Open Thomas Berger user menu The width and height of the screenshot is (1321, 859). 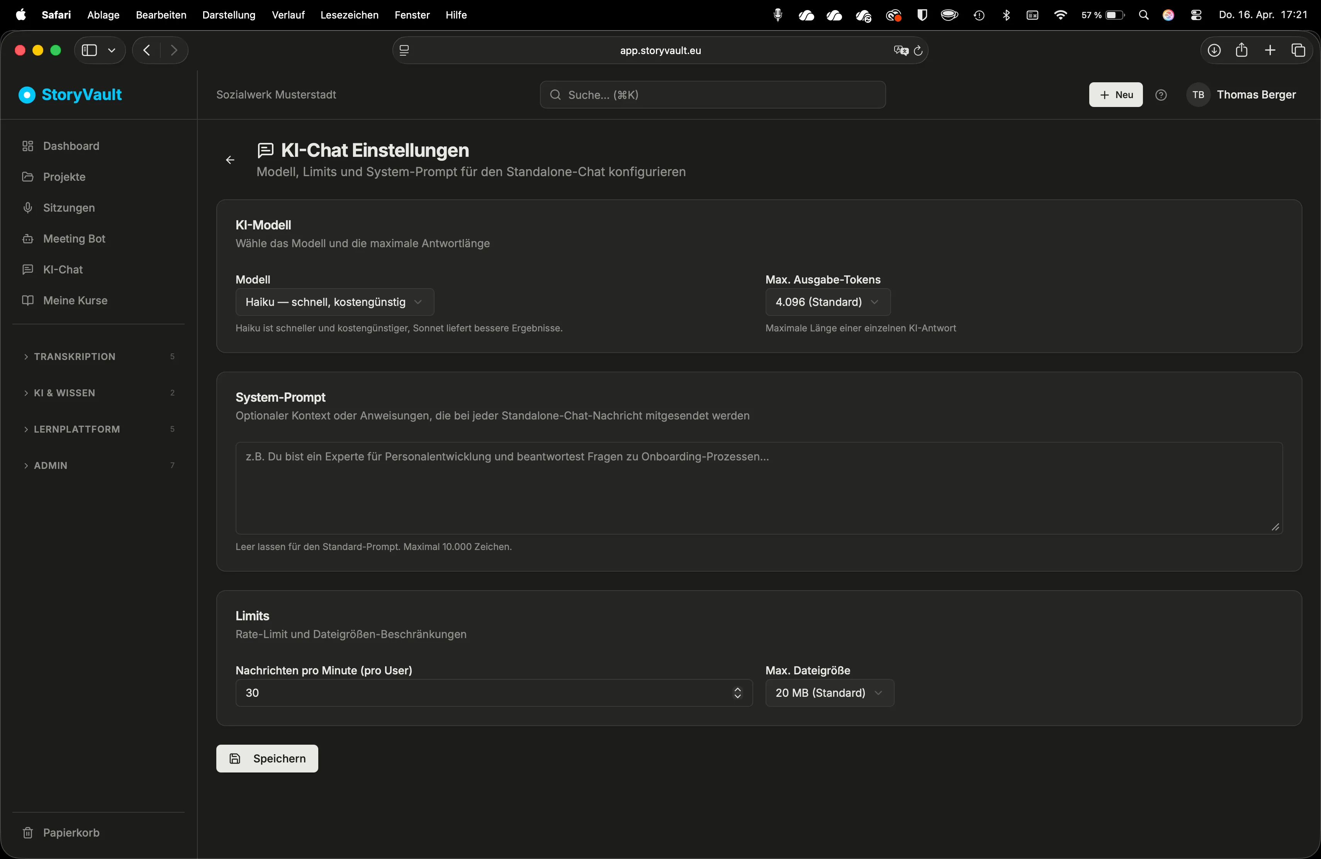click(x=1242, y=95)
